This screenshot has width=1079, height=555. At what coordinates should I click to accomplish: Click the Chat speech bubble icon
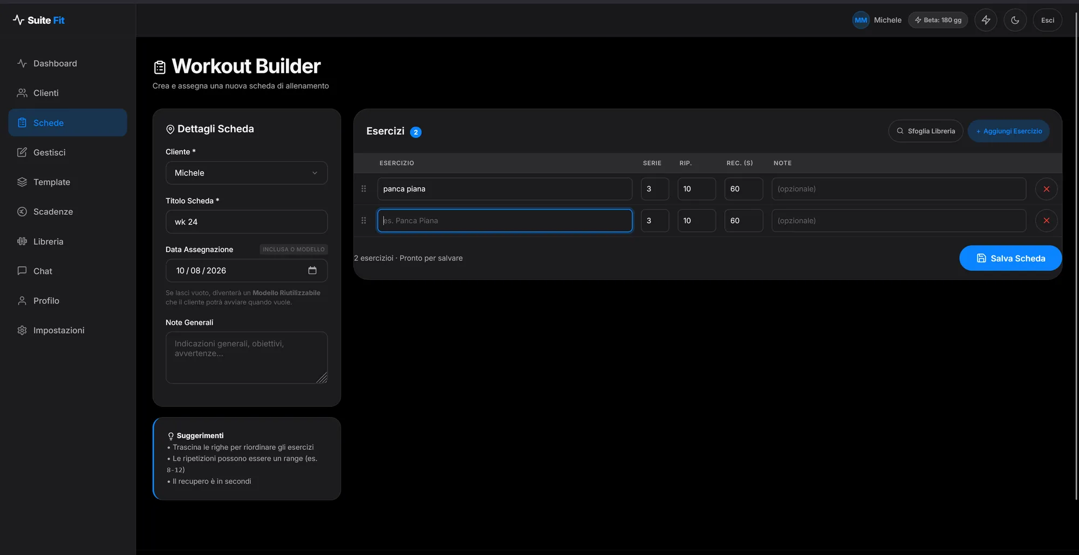coord(22,271)
